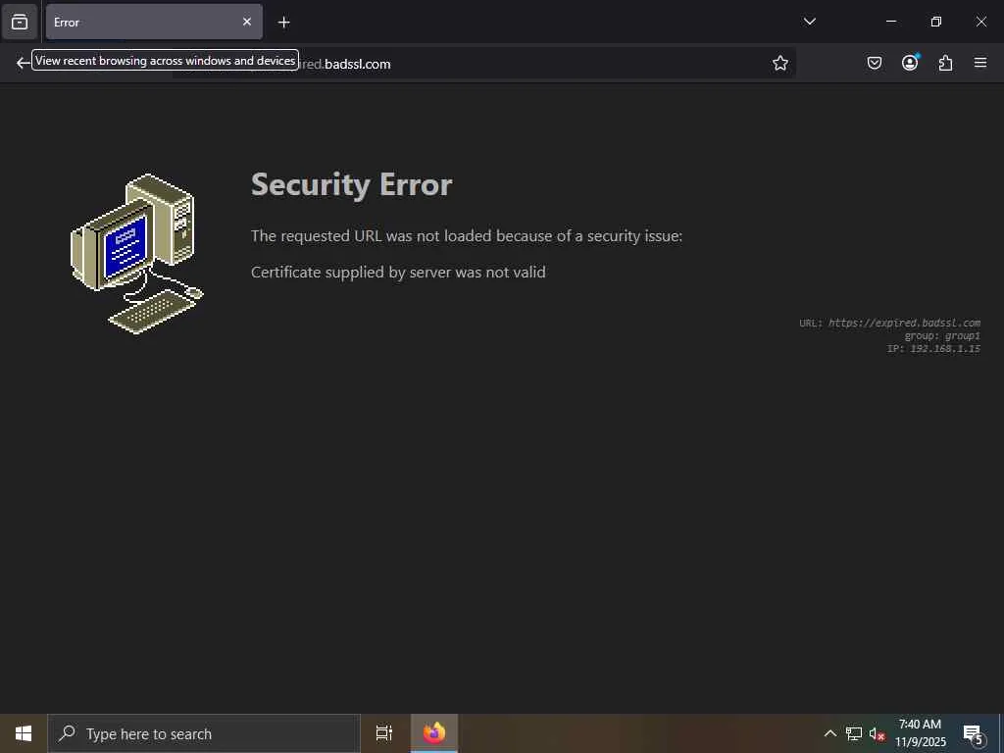1004x753 pixels.
Task: Open Task View on the taskbar
Action: pyautogui.click(x=384, y=733)
